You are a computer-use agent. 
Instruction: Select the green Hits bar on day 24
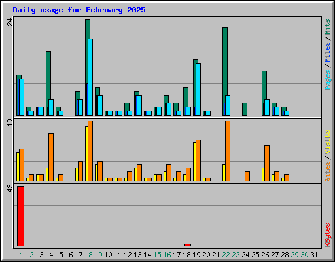coord(245,109)
